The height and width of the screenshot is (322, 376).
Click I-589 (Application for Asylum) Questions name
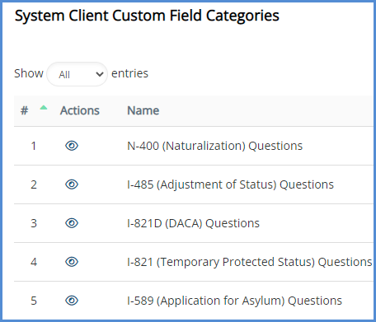[234, 301]
